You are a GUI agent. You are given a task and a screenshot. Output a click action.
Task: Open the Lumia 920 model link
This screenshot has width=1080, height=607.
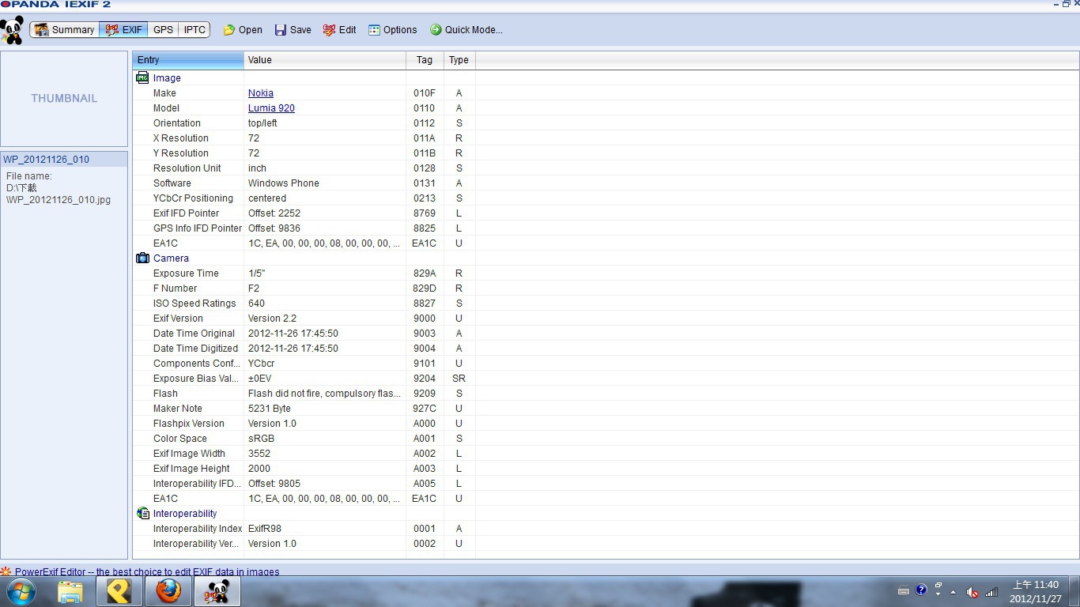point(271,108)
